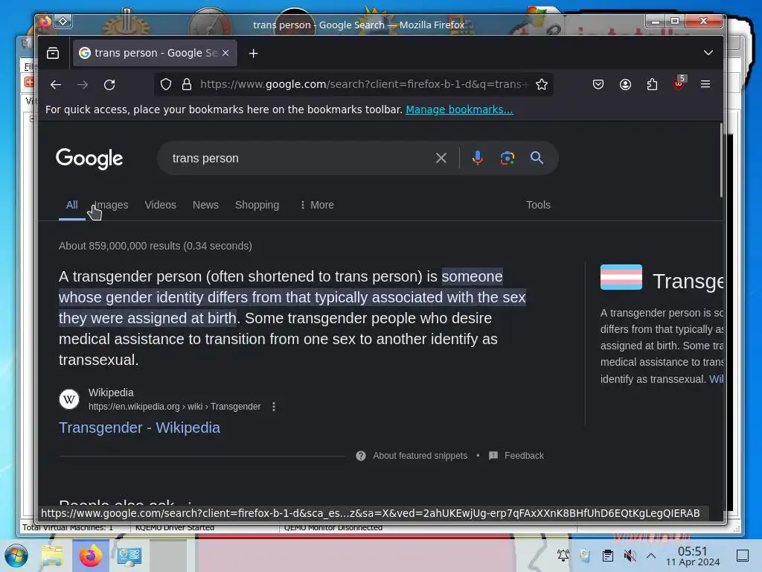Image resolution: width=762 pixels, height=572 pixels.
Task: Click the Firefox taskbar icon
Action: pyautogui.click(x=91, y=556)
